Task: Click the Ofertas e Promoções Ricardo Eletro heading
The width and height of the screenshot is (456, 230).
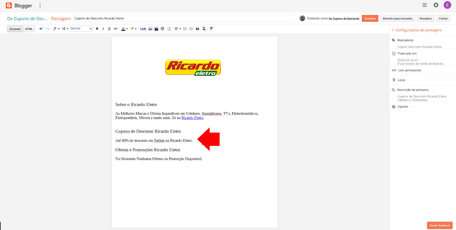Action: tap(148, 150)
